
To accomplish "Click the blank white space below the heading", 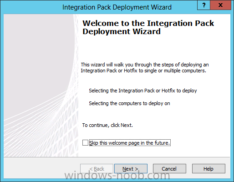I will pos(152,49).
